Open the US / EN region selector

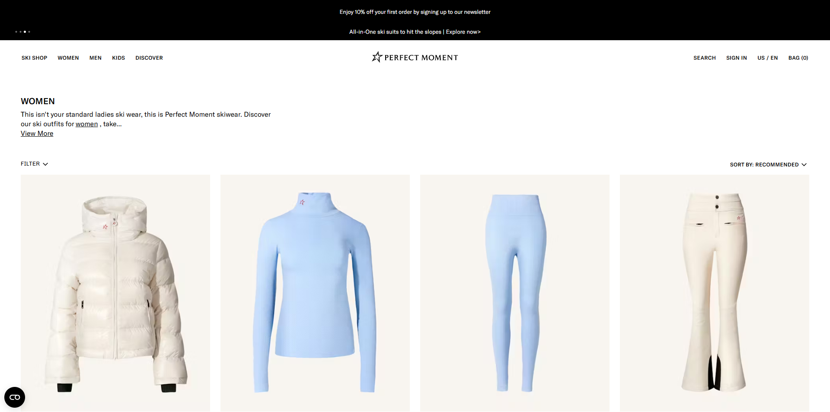click(x=767, y=58)
